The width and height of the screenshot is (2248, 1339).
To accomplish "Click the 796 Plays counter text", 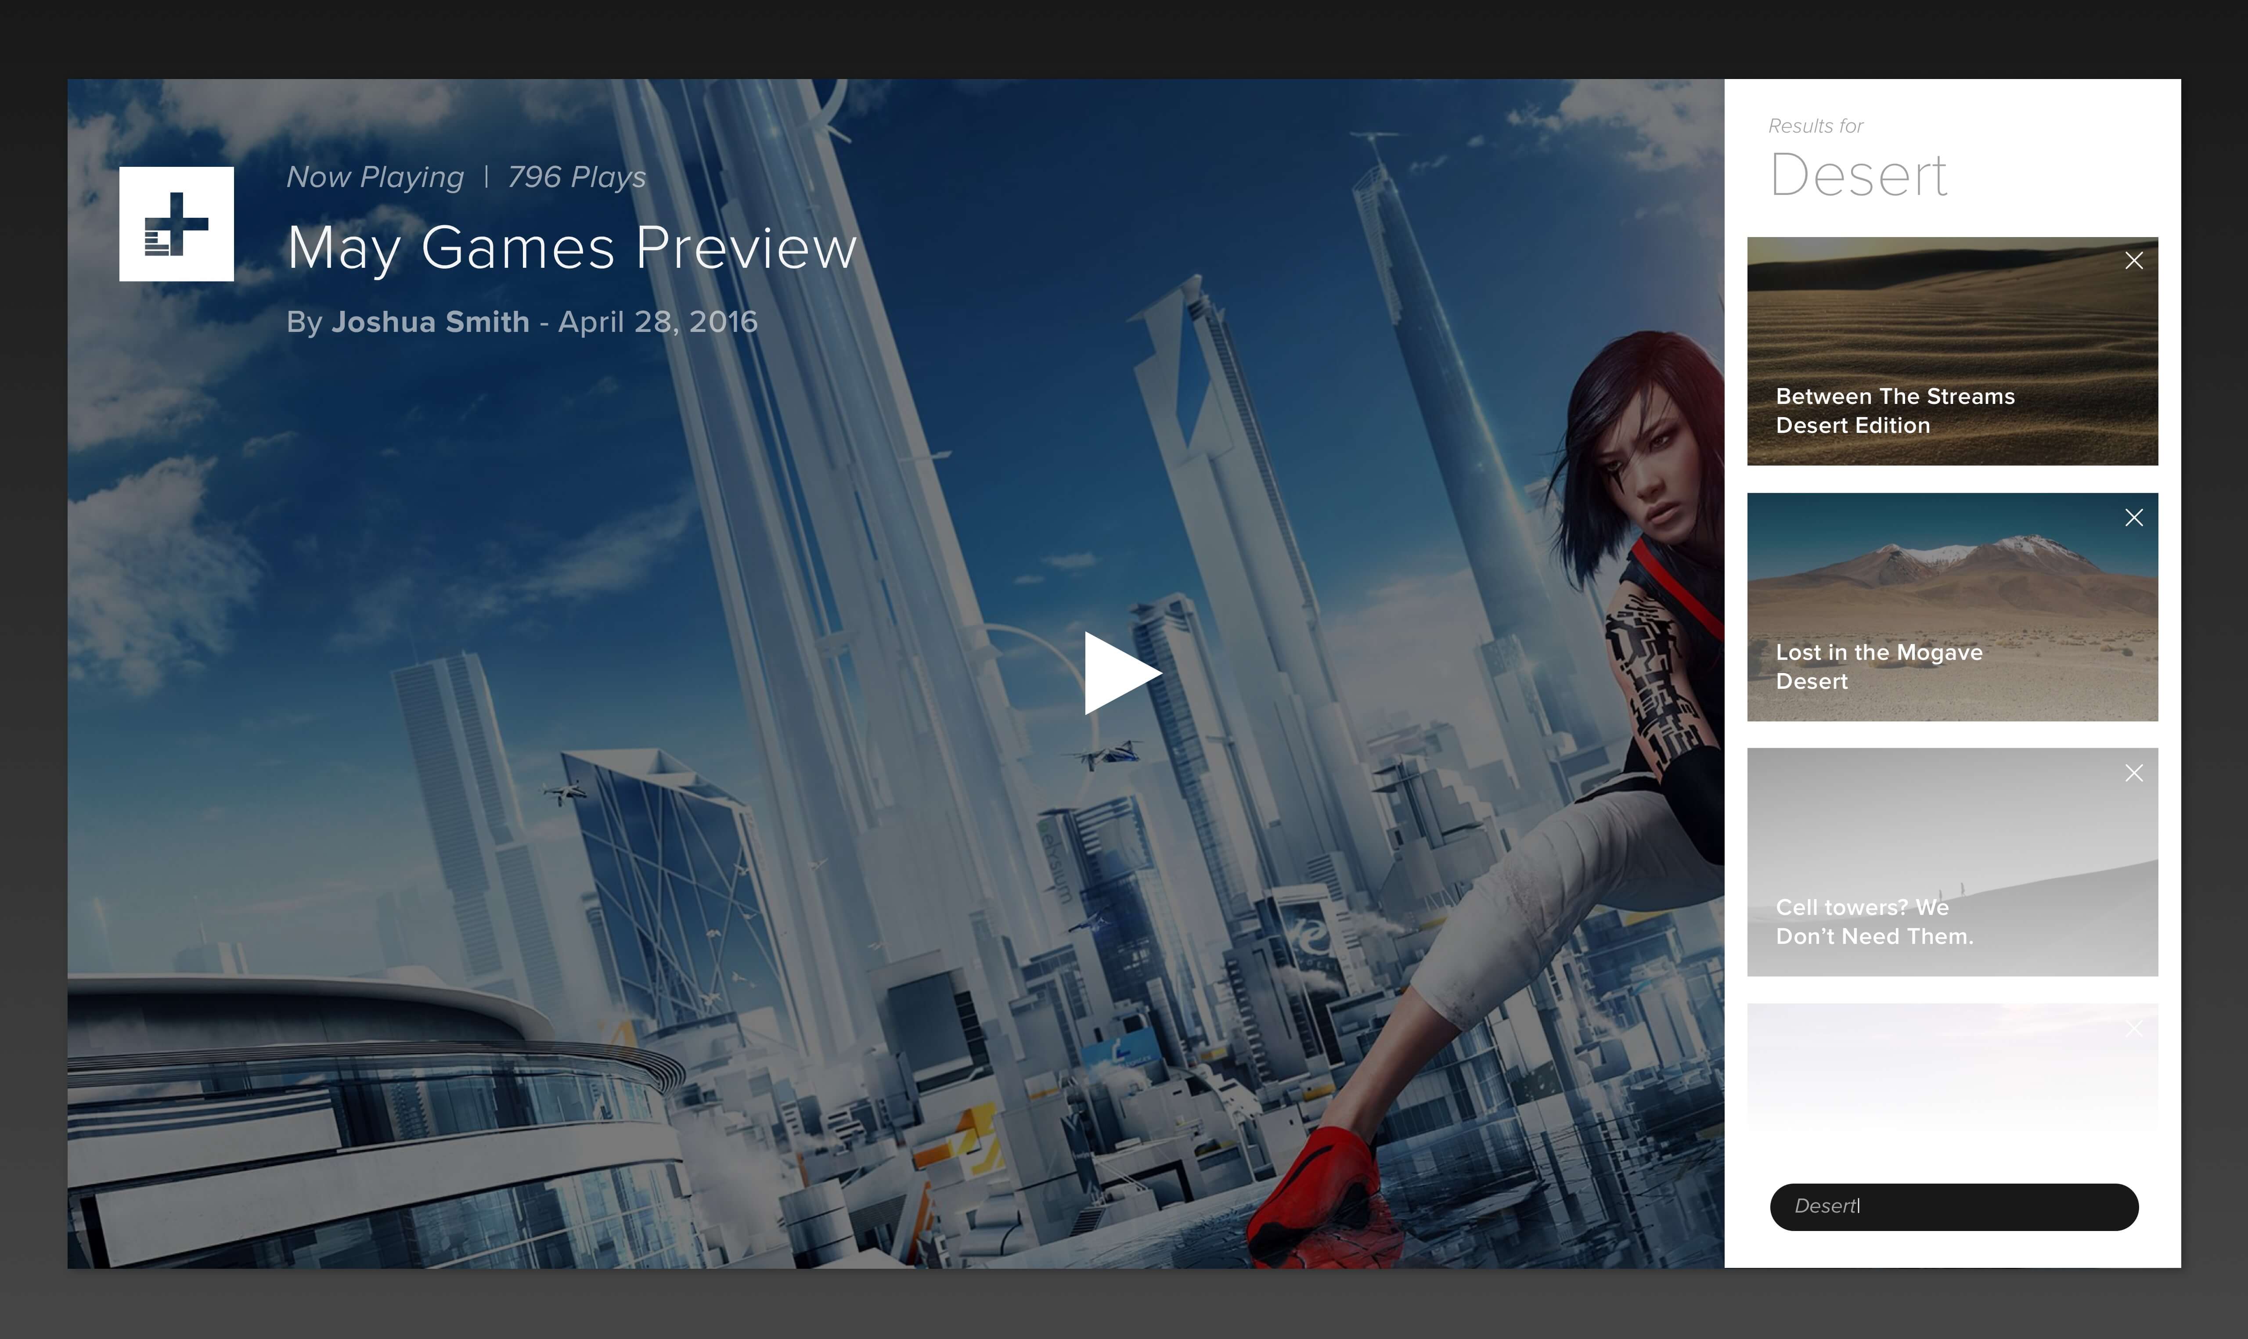I will tap(577, 177).
